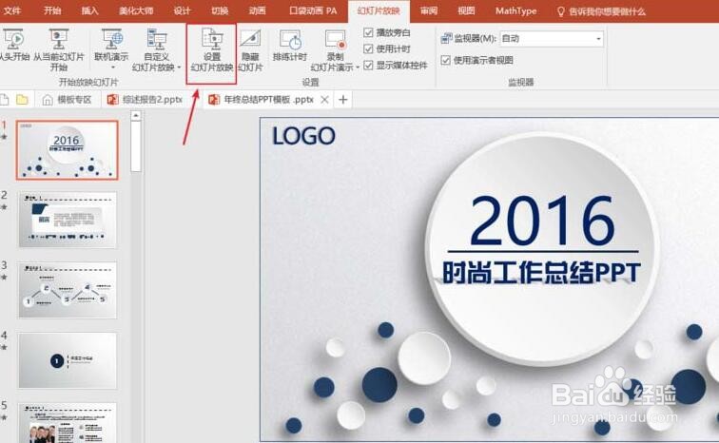Click the thumbnail panel scrollbar handle

tap(136, 147)
